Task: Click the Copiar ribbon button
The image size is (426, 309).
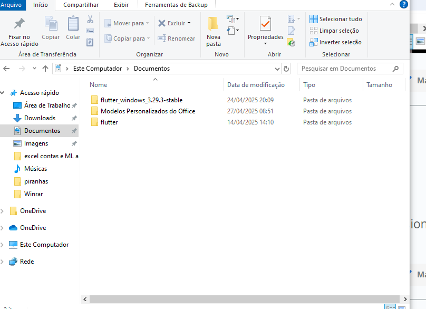Action: pyautogui.click(x=51, y=28)
